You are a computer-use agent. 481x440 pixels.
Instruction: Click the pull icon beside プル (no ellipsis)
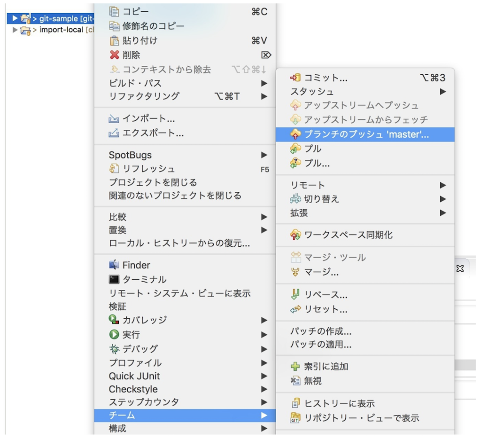coord(295,148)
